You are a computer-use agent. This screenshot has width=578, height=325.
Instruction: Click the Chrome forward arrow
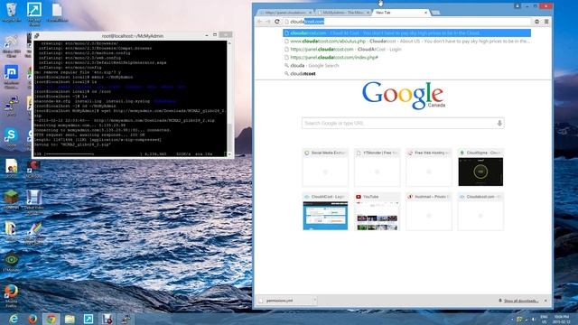point(268,22)
